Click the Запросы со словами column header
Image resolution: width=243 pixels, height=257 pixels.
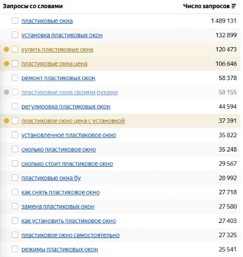click(x=33, y=6)
